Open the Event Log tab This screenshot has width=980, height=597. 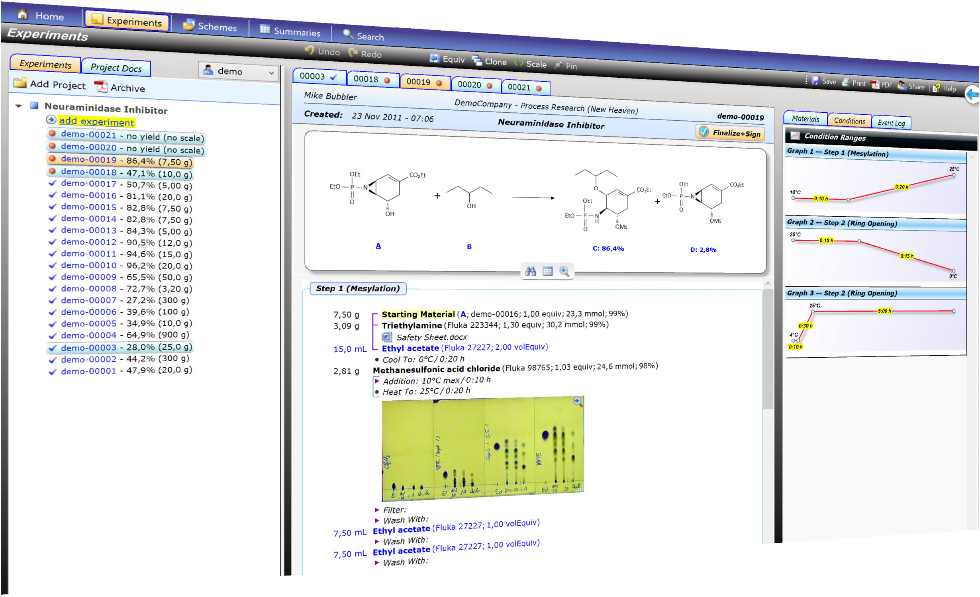coord(892,123)
